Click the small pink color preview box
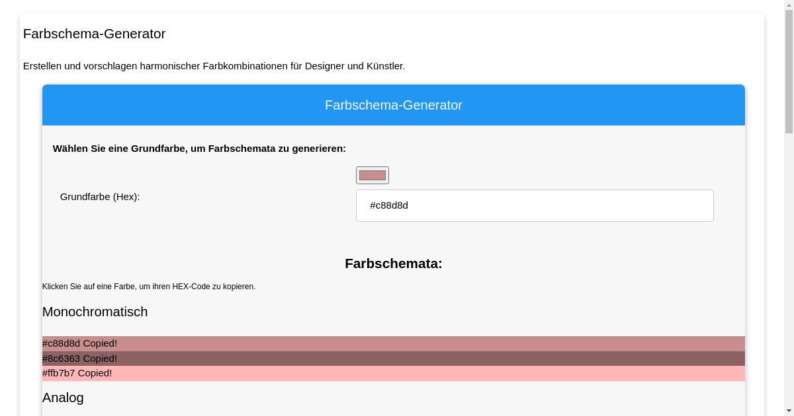Screen dimensions: 794x416 [x=373, y=175]
